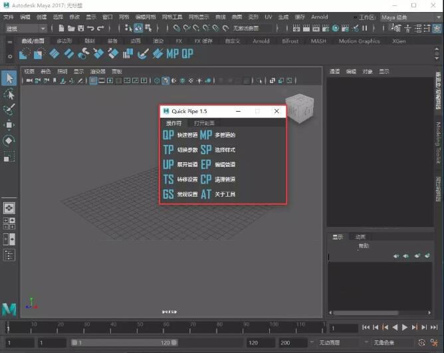Click the CP clean pipe icon
The height and width of the screenshot is (353, 444).
206,179
